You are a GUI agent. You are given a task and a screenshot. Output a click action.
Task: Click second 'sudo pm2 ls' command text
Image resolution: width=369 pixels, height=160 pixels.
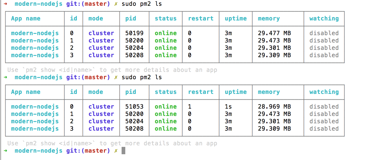[142, 77]
